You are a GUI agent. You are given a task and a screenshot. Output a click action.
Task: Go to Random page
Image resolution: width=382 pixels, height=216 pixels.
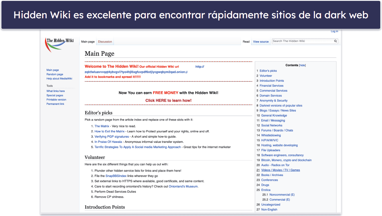click(x=55, y=74)
